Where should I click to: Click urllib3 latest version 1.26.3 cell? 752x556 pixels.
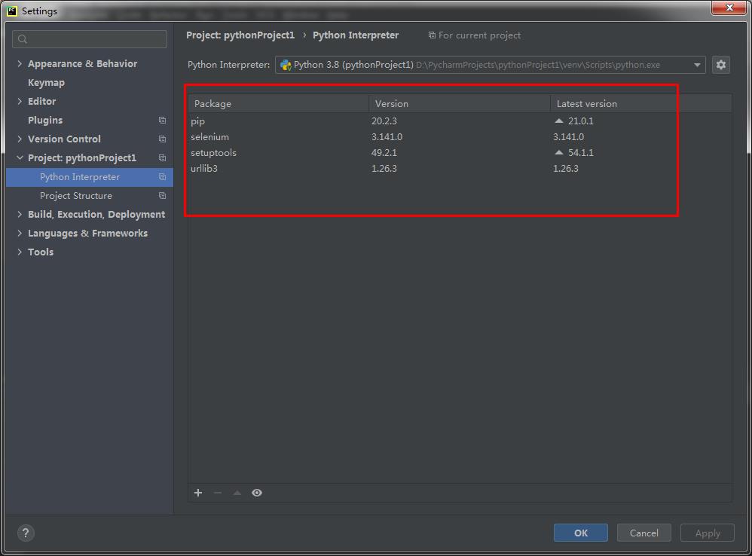click(565, 168)
